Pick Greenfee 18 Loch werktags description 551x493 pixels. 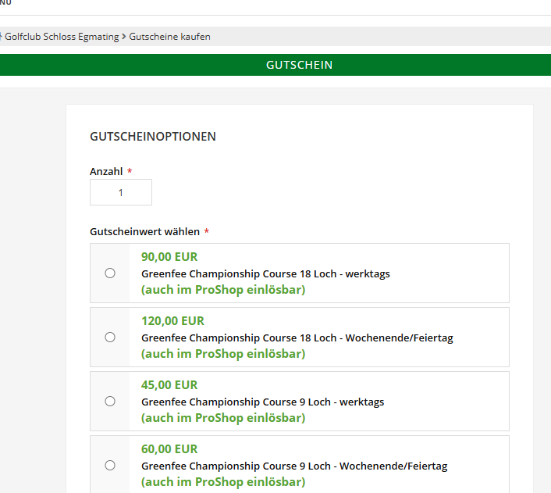click(265, 273)
